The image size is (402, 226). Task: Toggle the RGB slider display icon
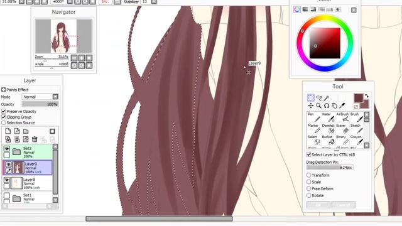coord(305,9)
